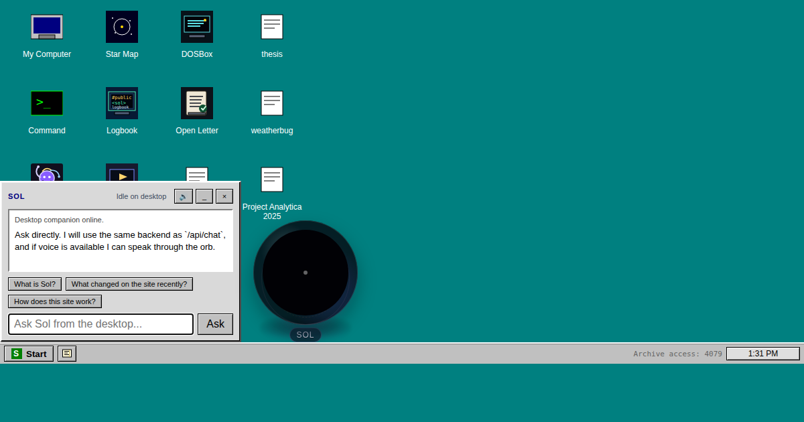Open the Project Analytica 2025 document
Image resolution: width=804 pixels, height=422 pixels.
point(272,180)
